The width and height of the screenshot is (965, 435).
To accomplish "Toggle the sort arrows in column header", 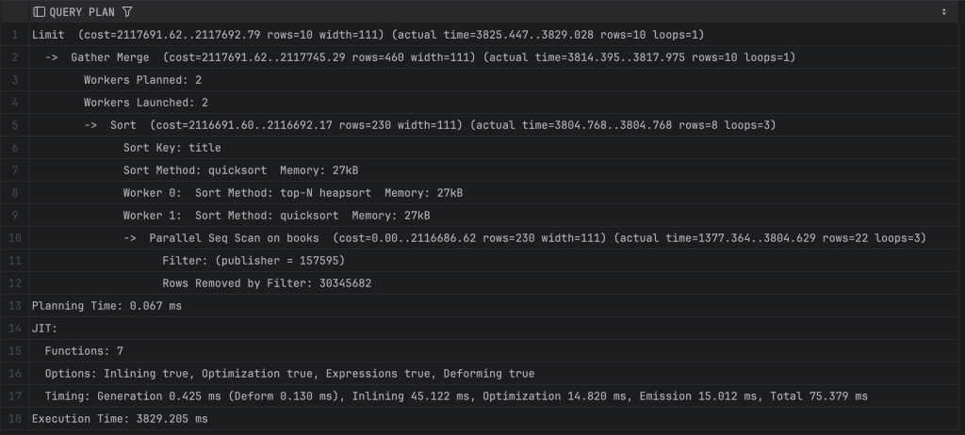I will point(943,12).
